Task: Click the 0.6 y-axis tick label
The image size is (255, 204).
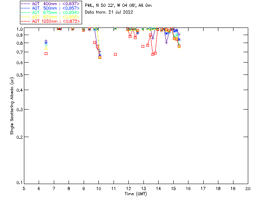Action: [20, 63]
